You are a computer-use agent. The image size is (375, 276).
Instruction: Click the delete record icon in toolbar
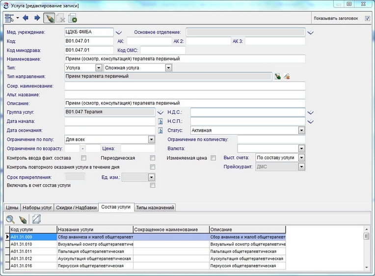pos(61,18)
